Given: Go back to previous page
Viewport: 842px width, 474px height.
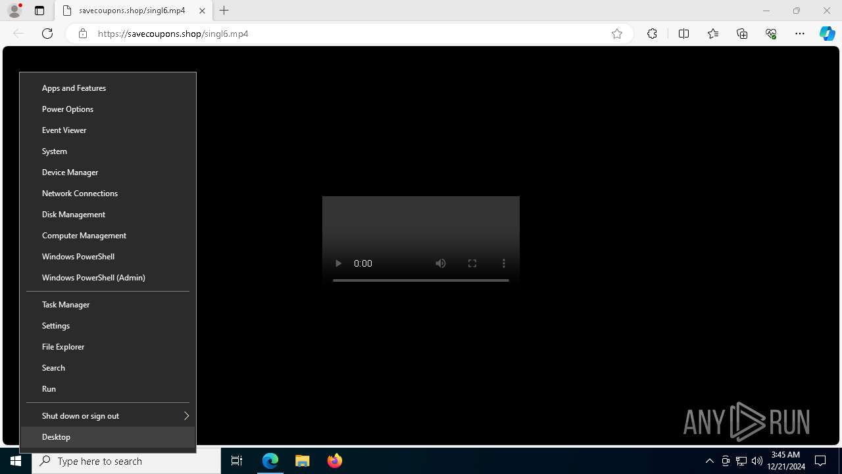Looking at the screenshot, I should (x=18, y=34).
